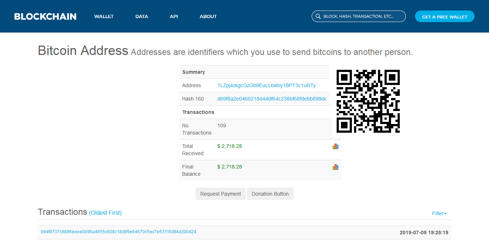Click the Hash 160 row label
Screen dimensions: 489x243
click(x=193, y=99)
